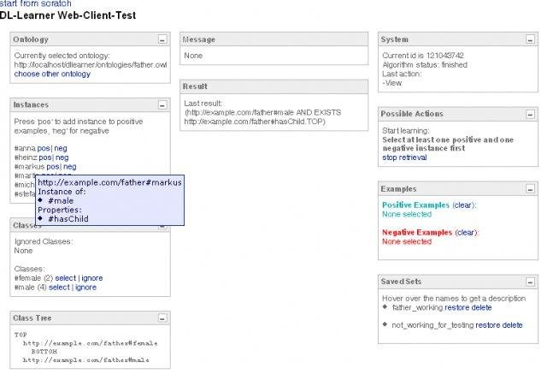Image resolution: width=547 pixels, height=374 pixels.
Task: Ignore the #female class
Action: point(92,278)
